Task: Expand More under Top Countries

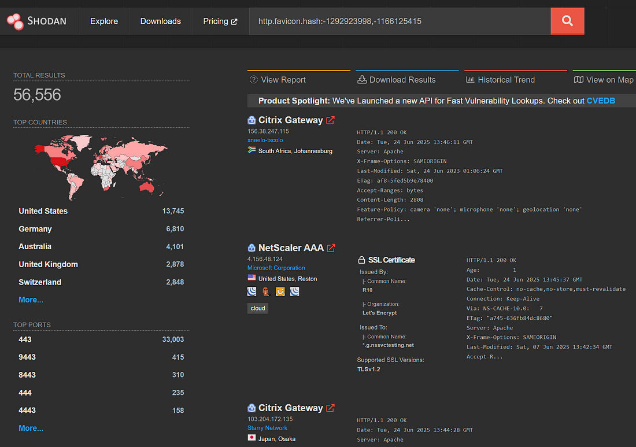Action: point(31,300)
